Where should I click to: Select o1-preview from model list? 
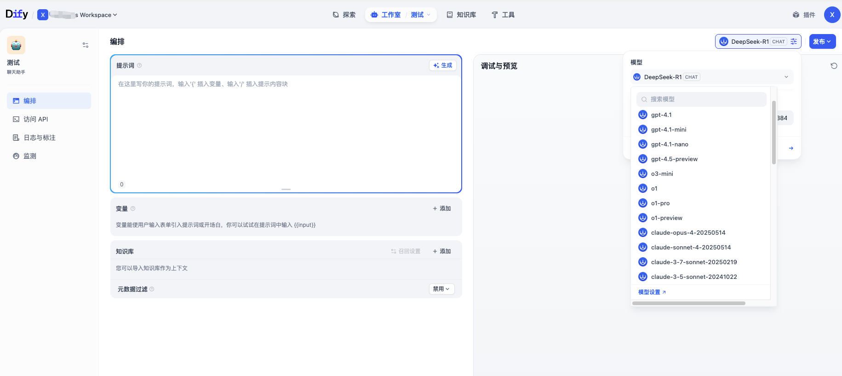click(x=701, y=218)
